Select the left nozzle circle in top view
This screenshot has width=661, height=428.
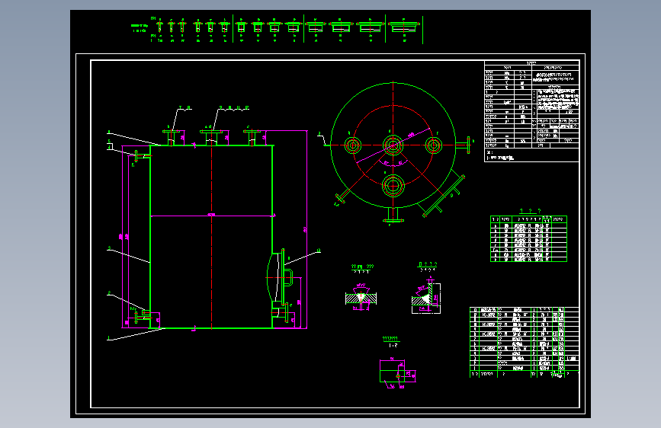(352, 145)
